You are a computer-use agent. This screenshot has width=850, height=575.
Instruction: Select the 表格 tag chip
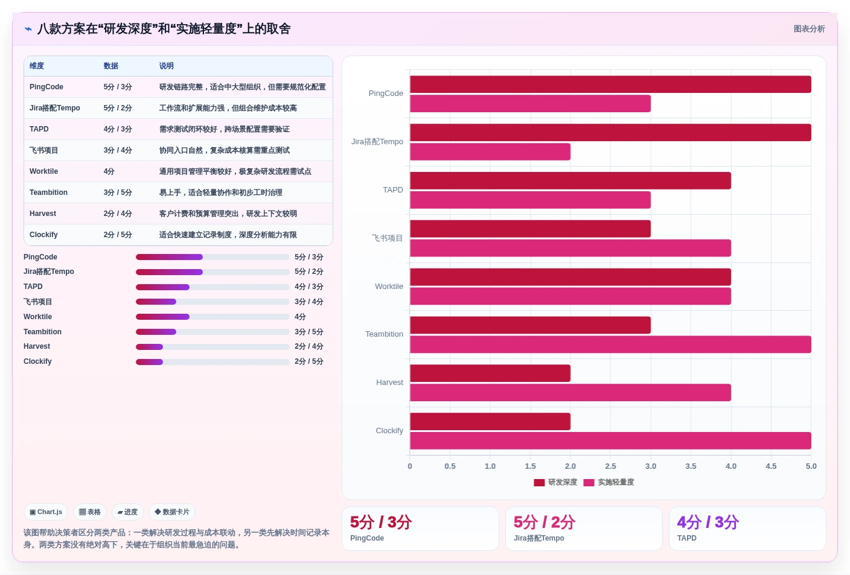(x=90, y=512)
